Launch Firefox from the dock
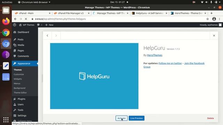The image size is (223, 125). [6, 22]
